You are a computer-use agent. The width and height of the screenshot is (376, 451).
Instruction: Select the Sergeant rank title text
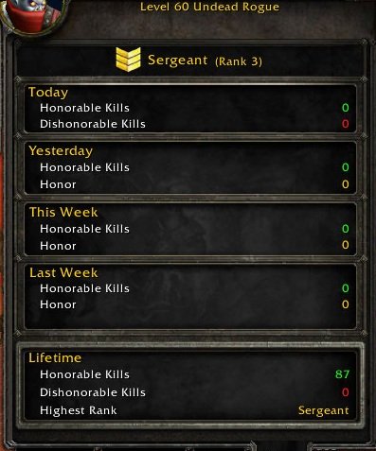(x=178, y=61)
